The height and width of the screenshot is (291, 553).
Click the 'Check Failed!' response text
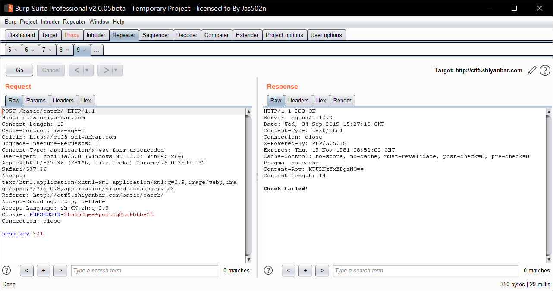[286, 189]
